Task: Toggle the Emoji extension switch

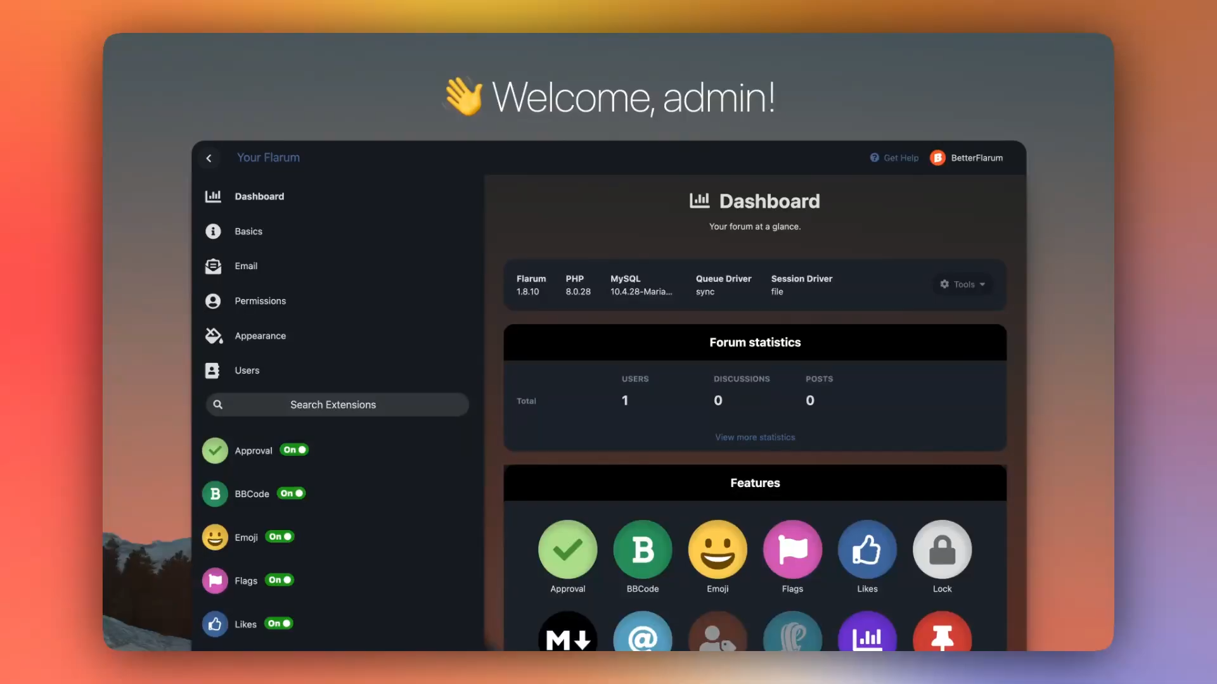Action: point(280,536)
